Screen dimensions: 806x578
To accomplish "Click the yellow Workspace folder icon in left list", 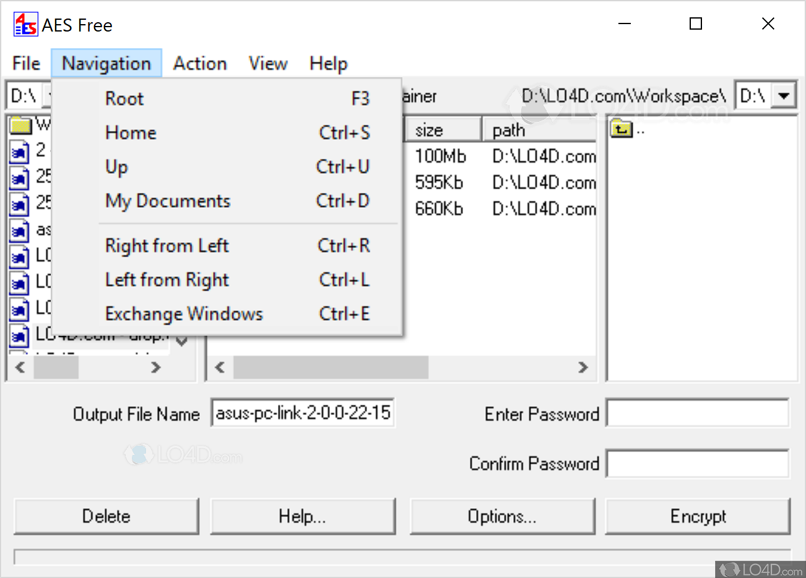I will coord(21,125).
